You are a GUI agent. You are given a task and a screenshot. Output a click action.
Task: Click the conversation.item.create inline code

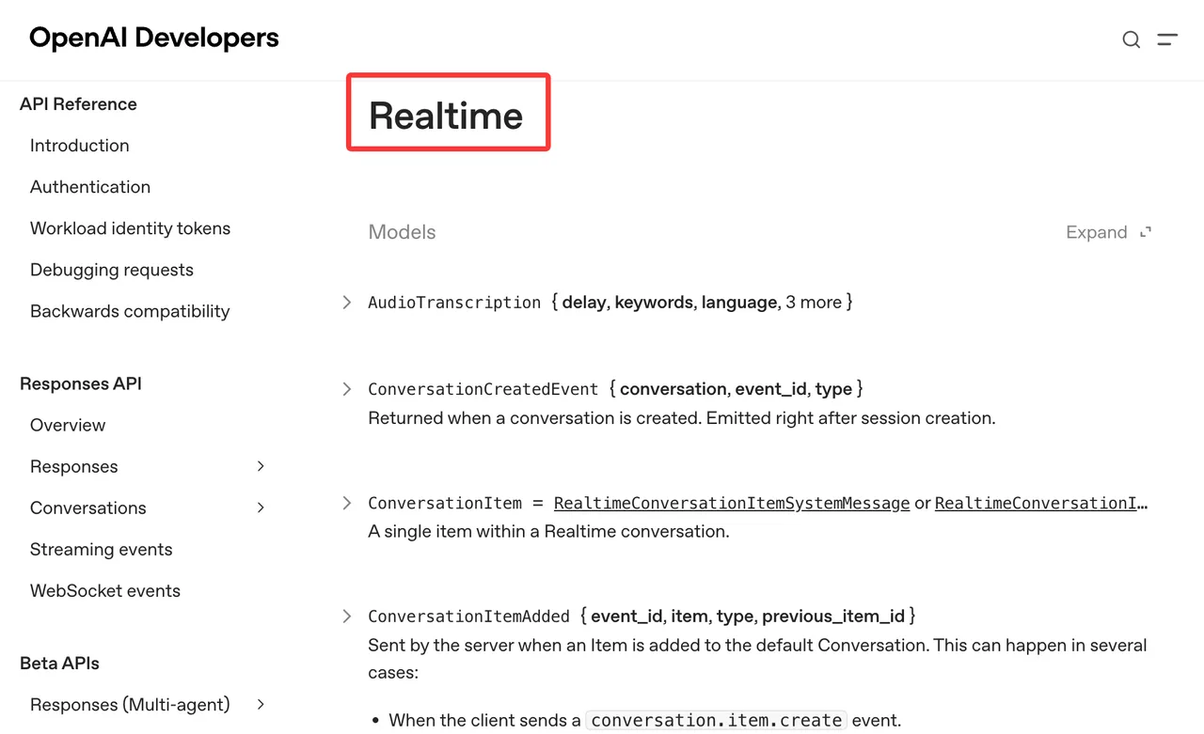coord(717,721)
